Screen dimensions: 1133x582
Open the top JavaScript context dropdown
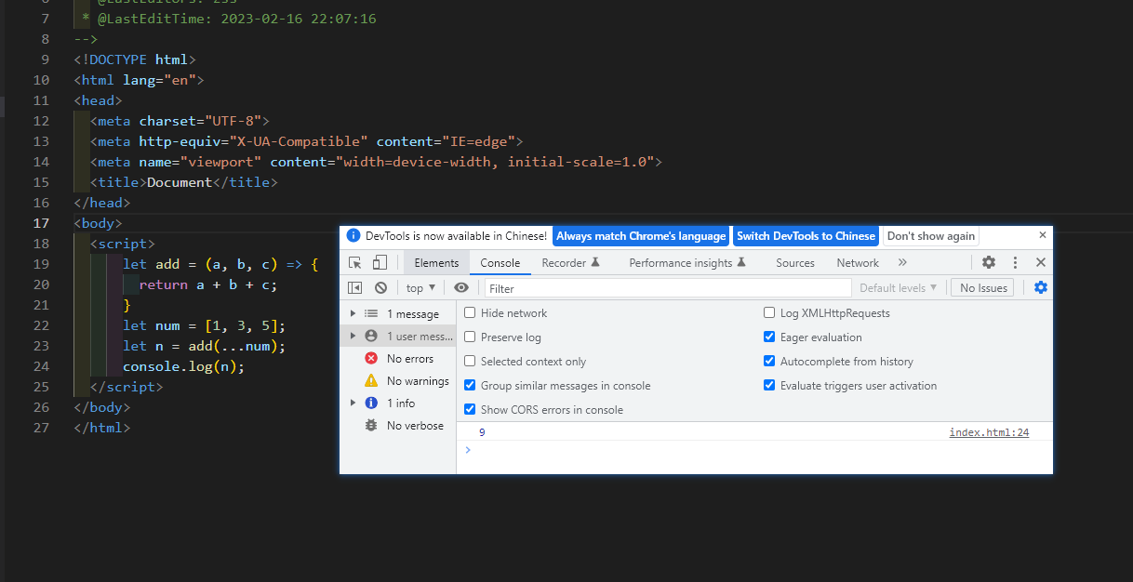(420, 288)
